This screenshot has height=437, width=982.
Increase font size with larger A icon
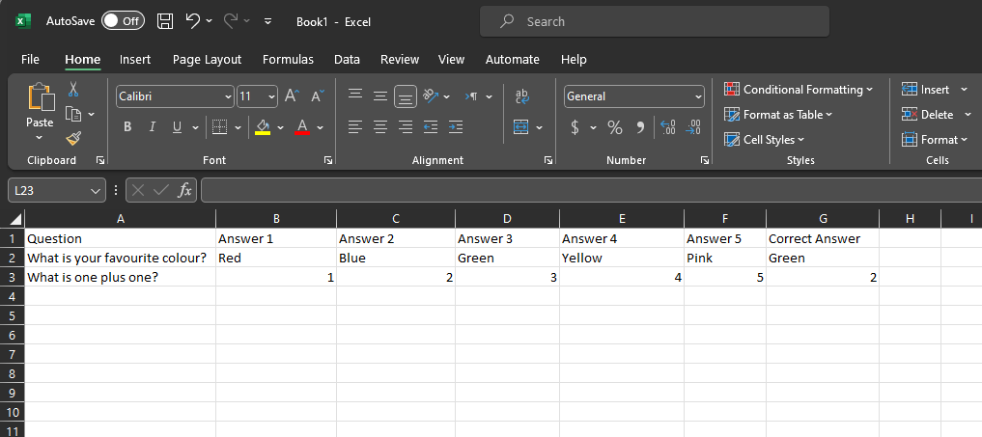293,96
